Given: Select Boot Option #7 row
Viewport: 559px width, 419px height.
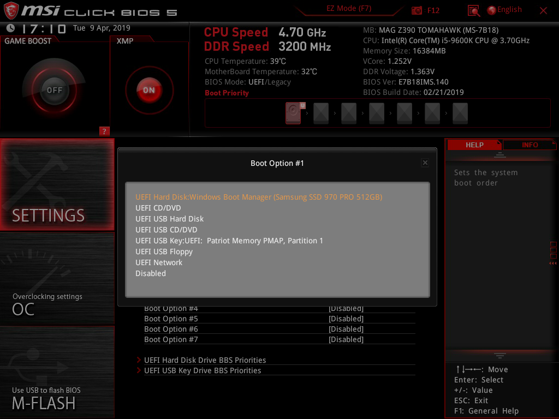Looking at the screenshot, I should pos(279,339).
